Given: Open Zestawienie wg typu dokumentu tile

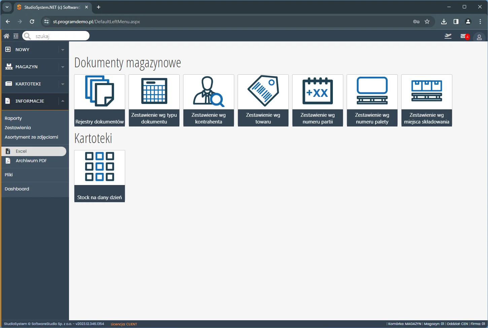Looking at the screenshot, I should (x=154, y=100).
